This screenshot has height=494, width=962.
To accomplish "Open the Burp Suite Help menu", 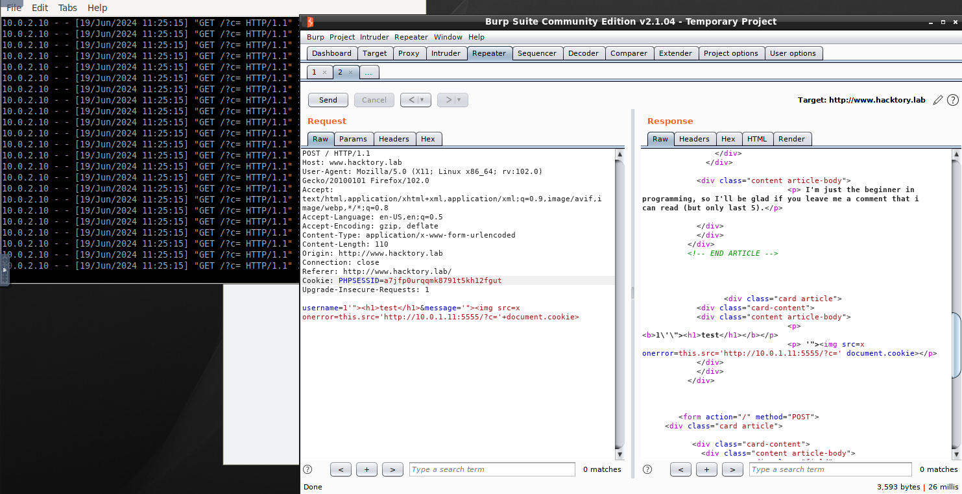I will pos(476,37).
